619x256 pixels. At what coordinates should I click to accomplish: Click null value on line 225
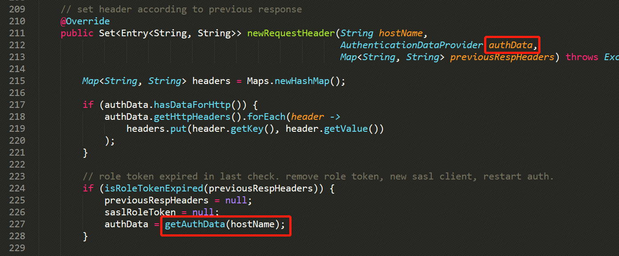[236, 200]
